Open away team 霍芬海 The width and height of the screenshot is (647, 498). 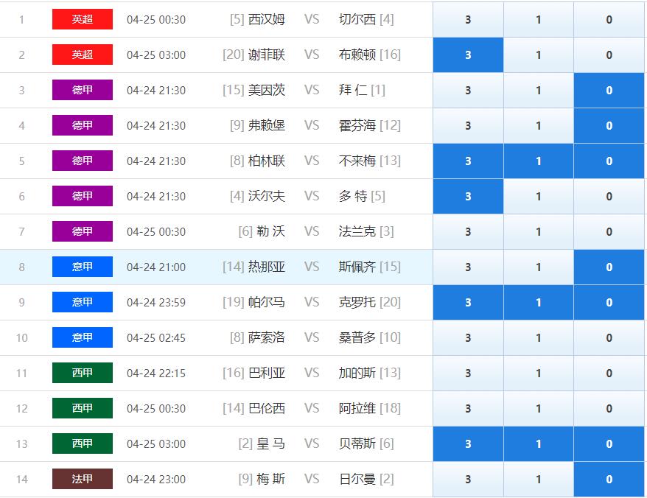point(357,125)
